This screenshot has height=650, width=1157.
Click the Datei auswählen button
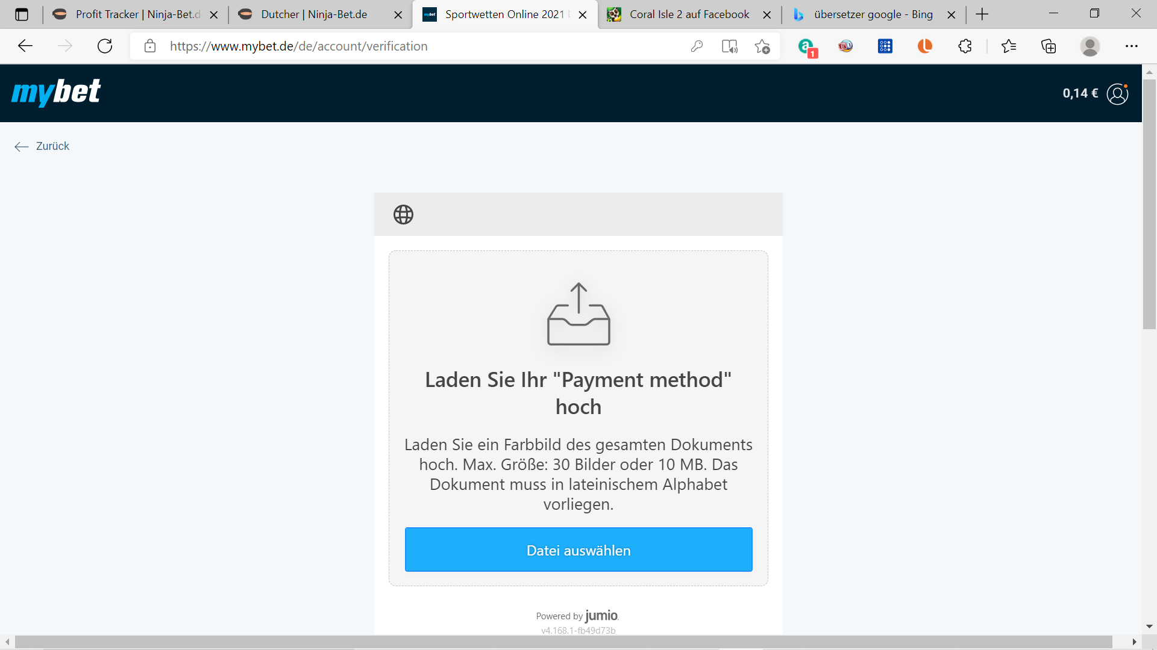point(578,549)
